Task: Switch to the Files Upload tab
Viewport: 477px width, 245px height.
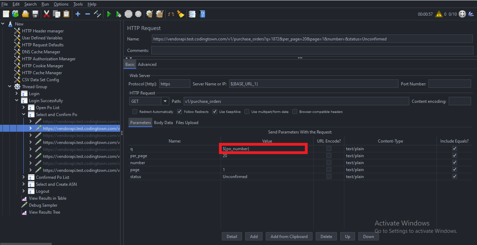Action: click(187, 123)
